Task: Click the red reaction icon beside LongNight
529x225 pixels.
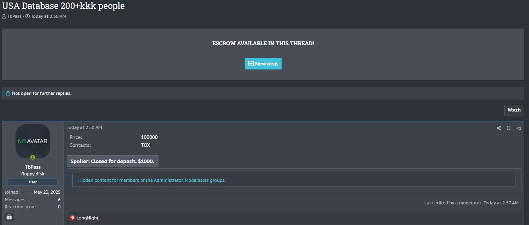Action: coord(72,218)
